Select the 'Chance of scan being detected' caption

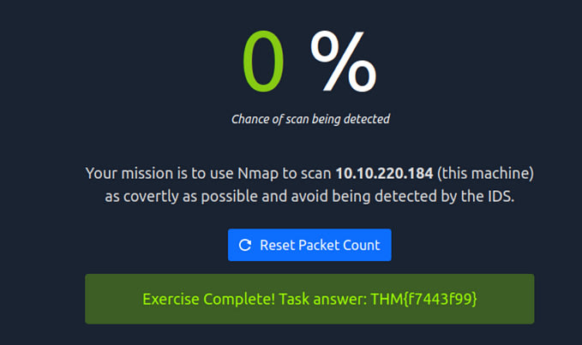(x=310, y=119)
